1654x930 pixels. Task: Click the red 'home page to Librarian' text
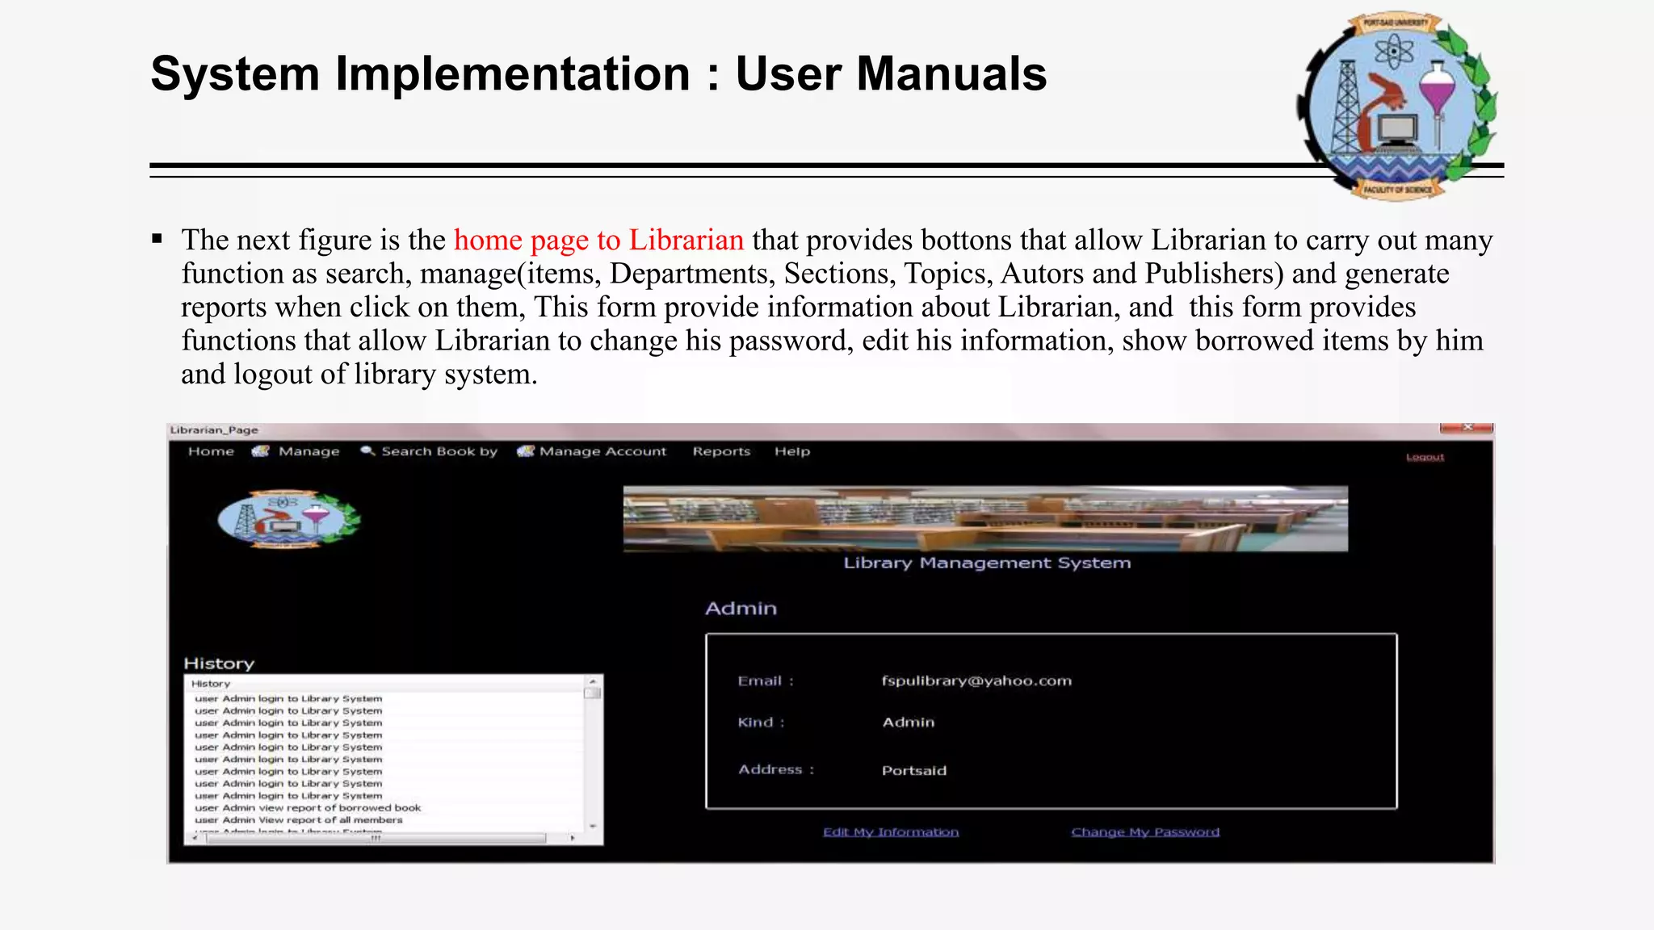click(x=598, y=240)
